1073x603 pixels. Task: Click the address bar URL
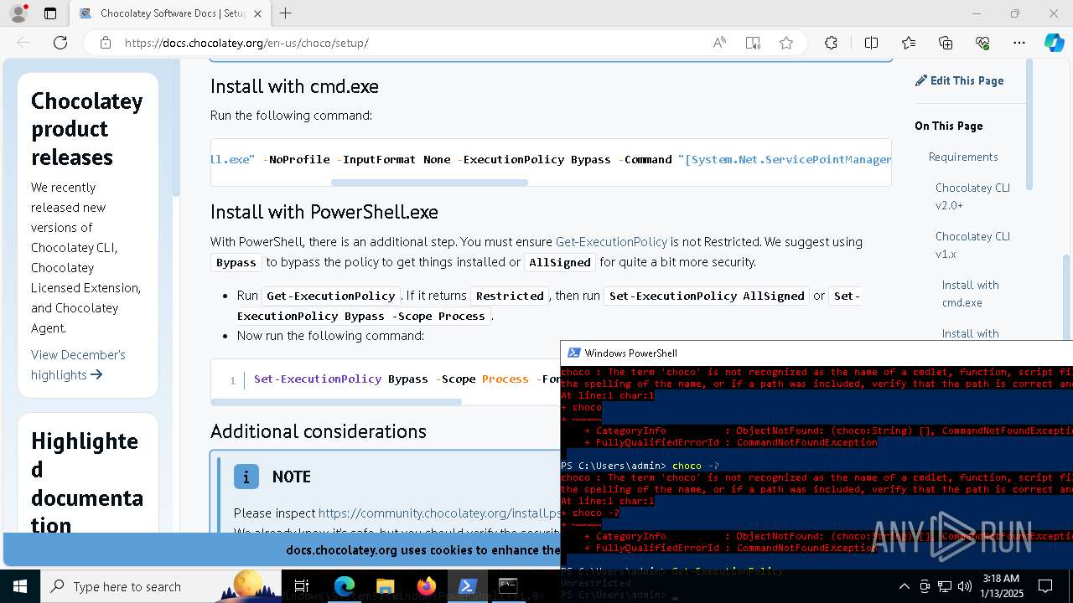tap(246, 43)
